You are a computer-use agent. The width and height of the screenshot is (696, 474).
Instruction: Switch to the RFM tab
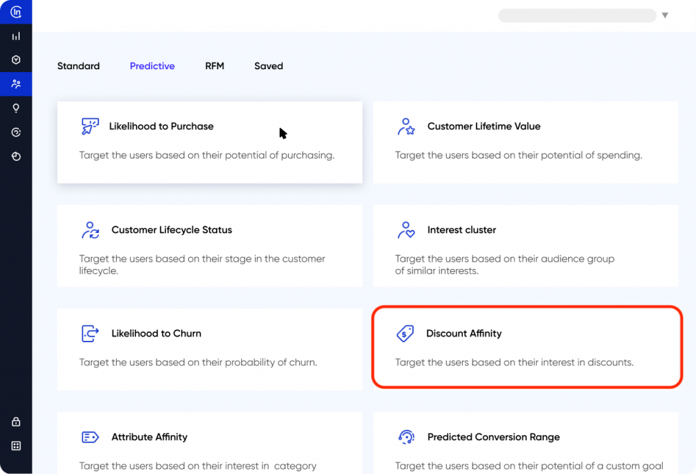point(214,66)
